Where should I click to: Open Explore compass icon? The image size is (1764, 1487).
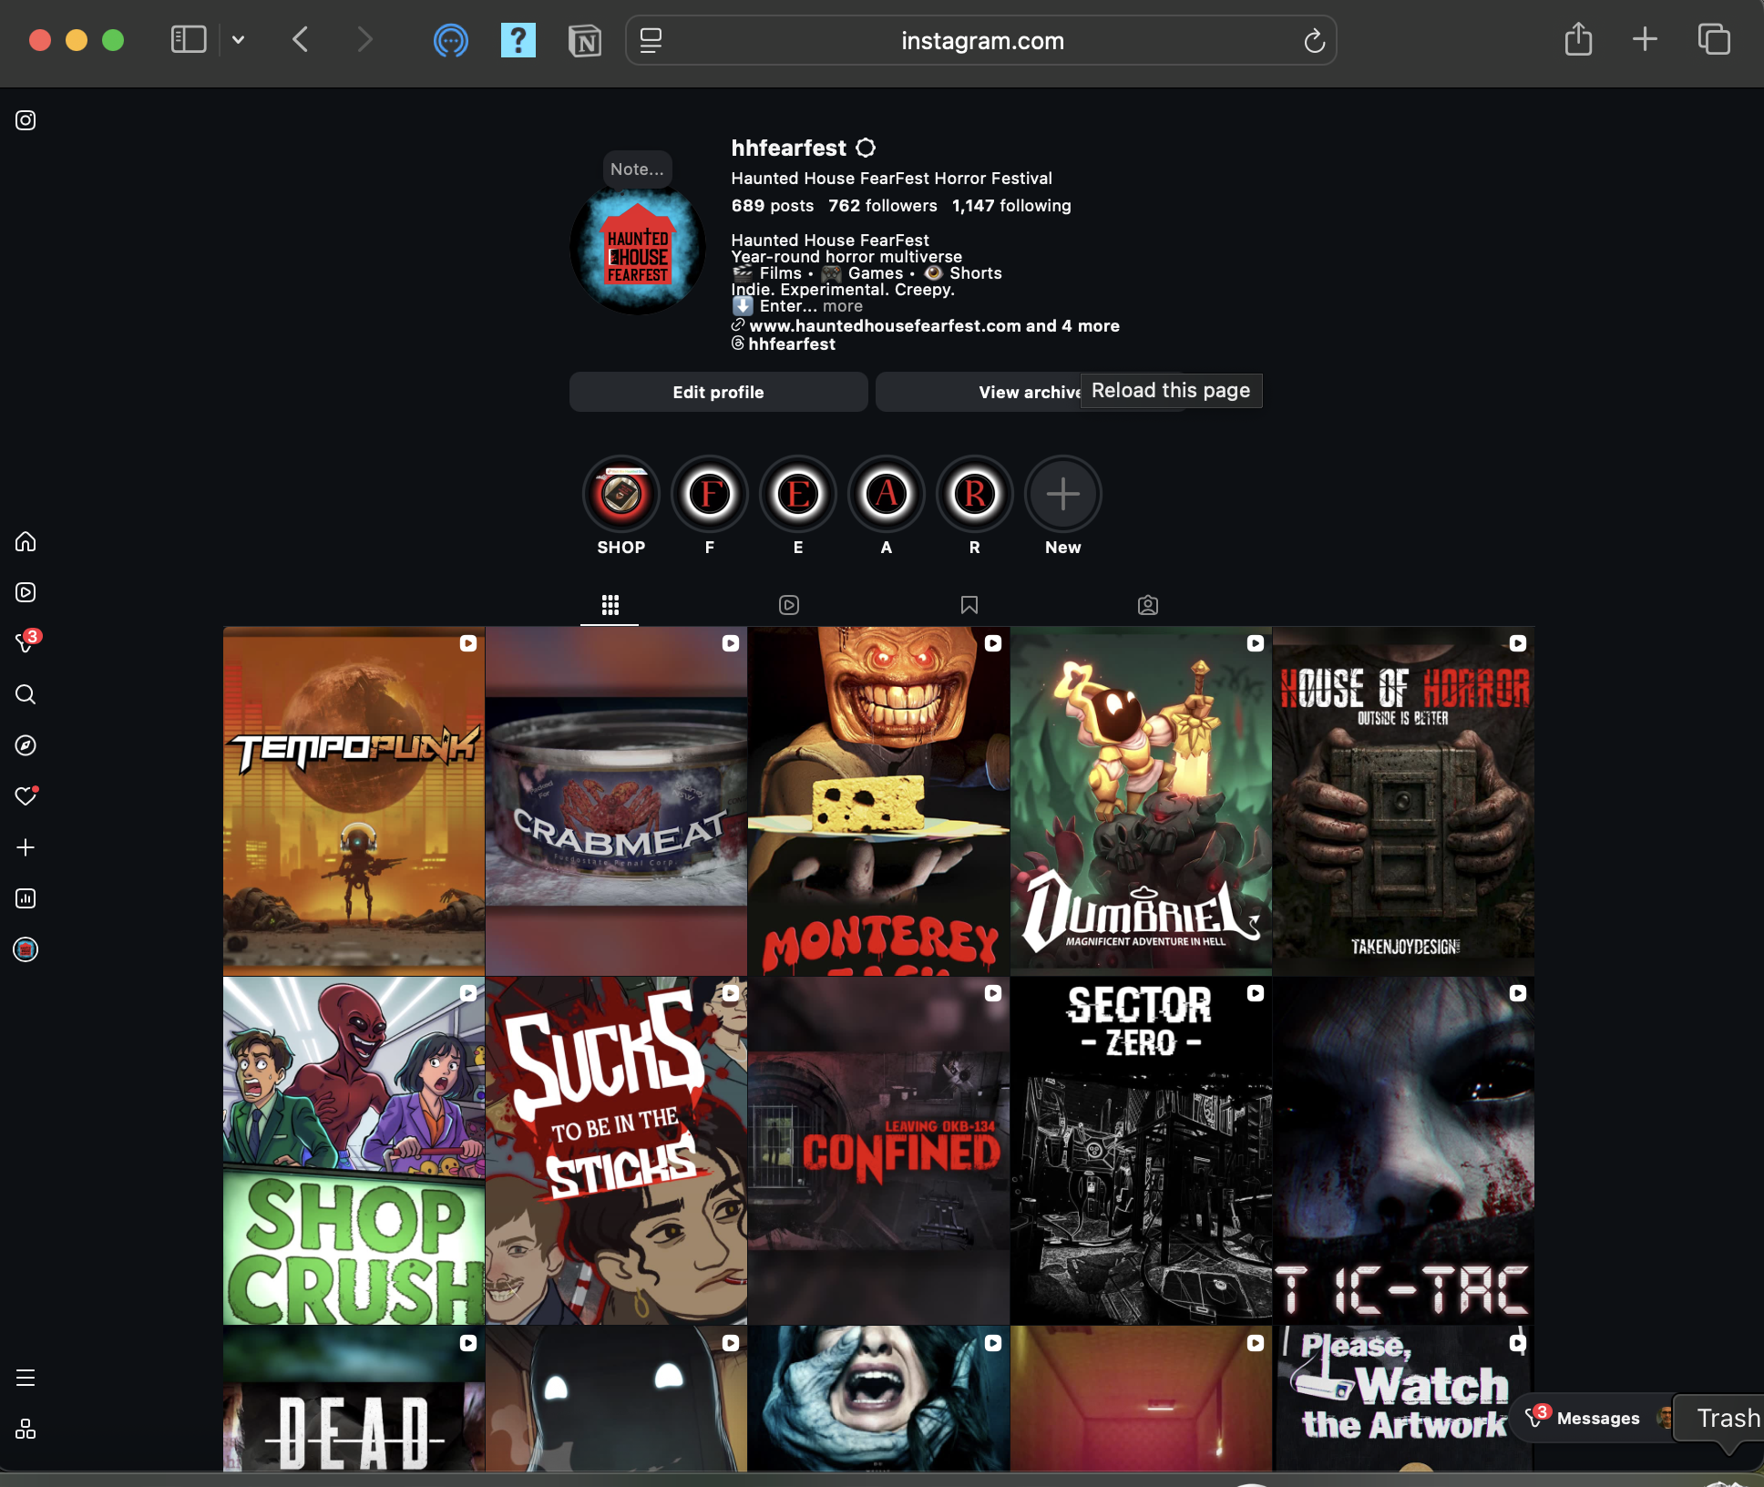[x=26, y=745]
